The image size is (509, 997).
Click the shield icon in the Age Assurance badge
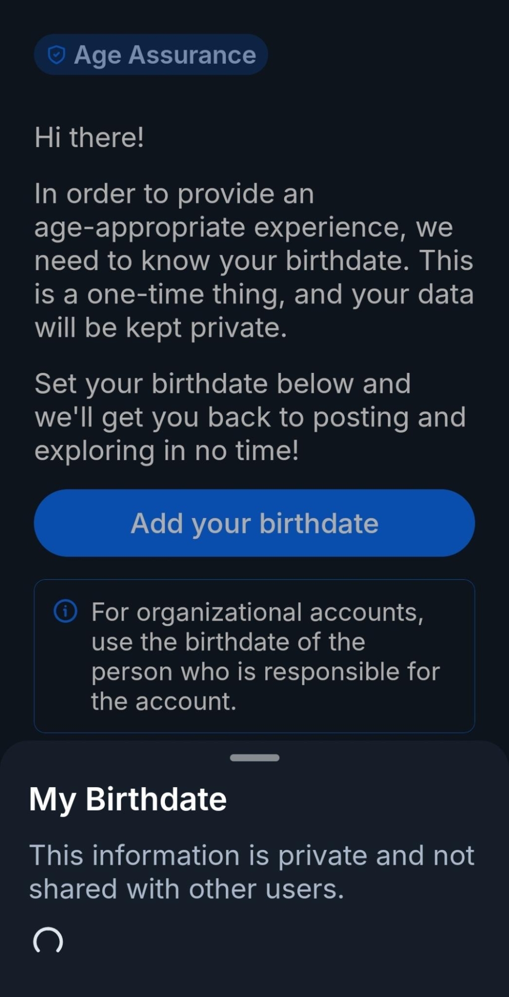coord(56,55)
